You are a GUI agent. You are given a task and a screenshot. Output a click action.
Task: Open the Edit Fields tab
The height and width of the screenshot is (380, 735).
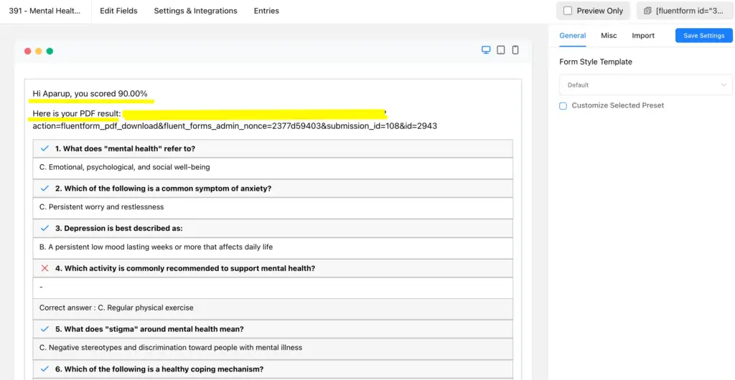pyautogui.click(x=118, y=11)
